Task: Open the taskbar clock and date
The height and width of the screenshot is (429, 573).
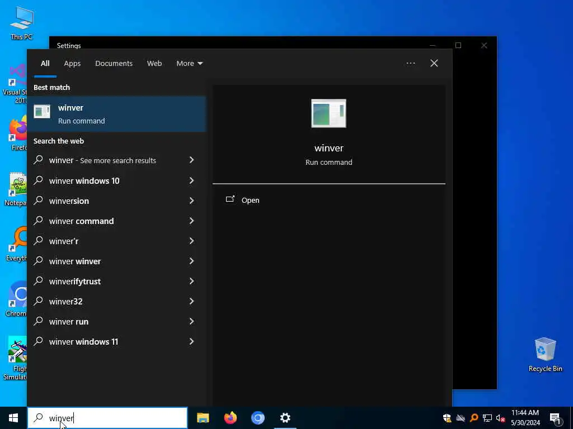Action: point(525,418)
